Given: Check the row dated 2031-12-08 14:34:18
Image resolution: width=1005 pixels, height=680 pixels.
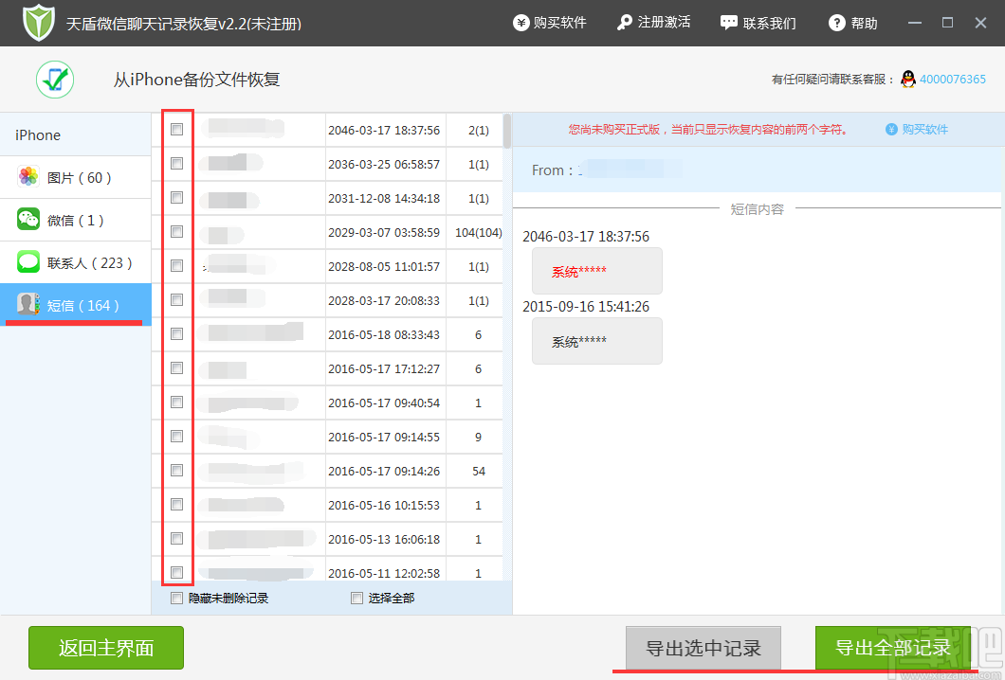Looking at the screenshot, I should tap(177, 197).
